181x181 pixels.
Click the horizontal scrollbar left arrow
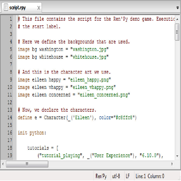[3, 164]
